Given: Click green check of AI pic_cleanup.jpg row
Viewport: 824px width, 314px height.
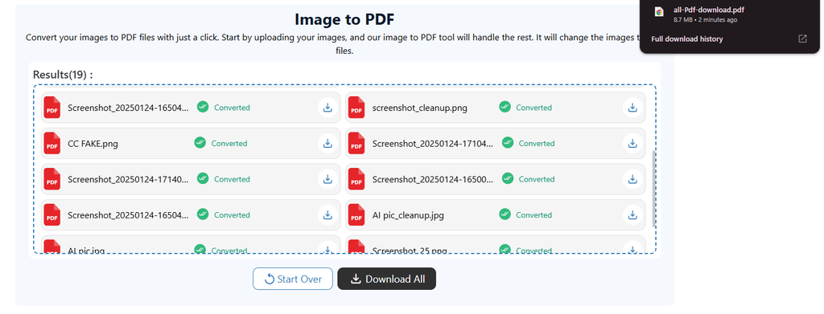Looking at the screenshot, I should pyautogui.click(x=505, y=214).
